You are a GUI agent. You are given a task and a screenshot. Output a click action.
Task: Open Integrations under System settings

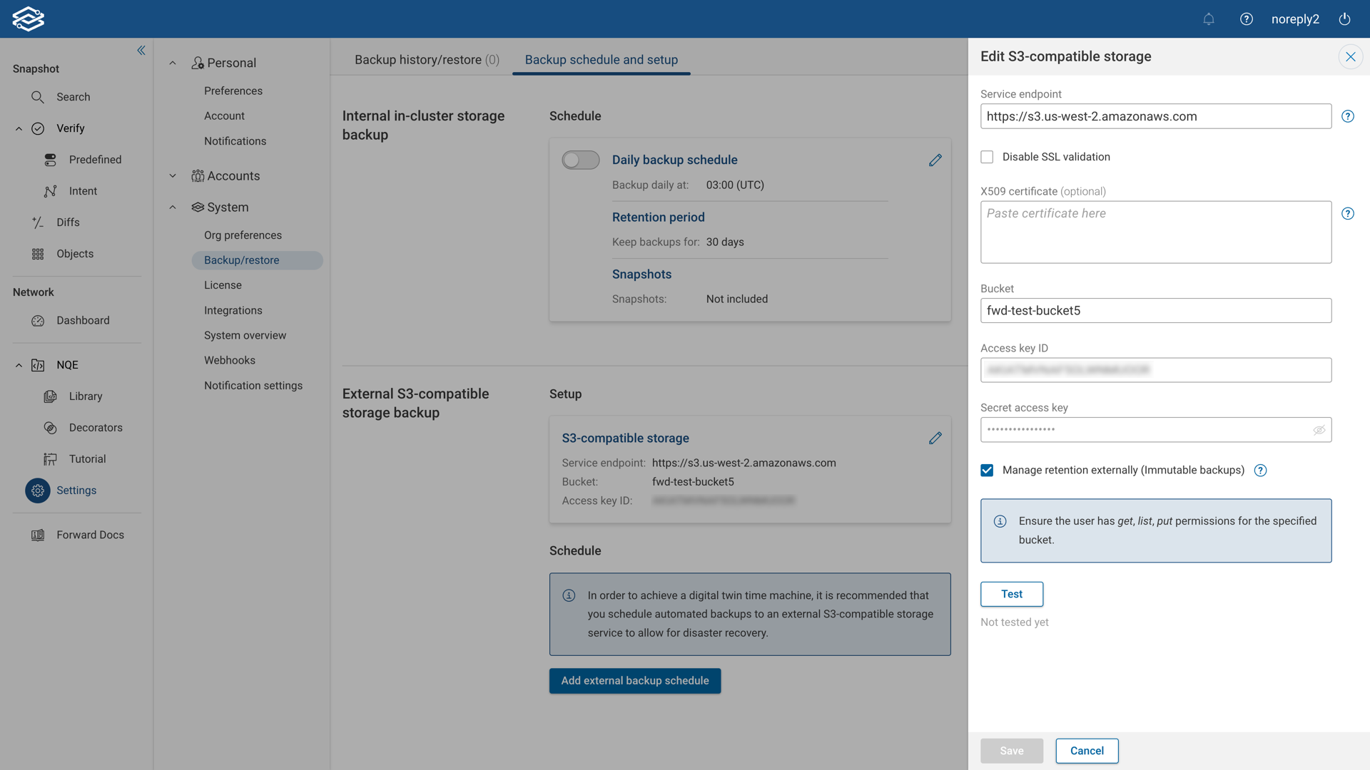(233, 310)
